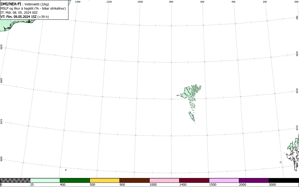Image resolution: width=299 pixels, height=187 pixels.
Task: Choose the pink 1000–1400 legend swatch
Action: pyautogui.click(x=164, y=180)
